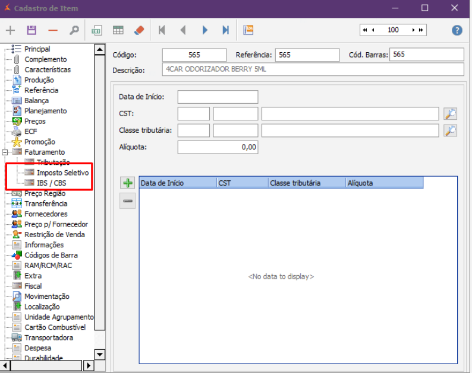The image size is (472, 373).
Task: Jump to the last record
Action: [226, 30]
